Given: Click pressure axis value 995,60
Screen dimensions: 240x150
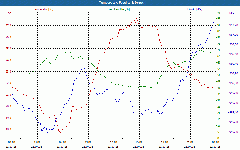Looking at the screenshot, I should click(234, 103).
